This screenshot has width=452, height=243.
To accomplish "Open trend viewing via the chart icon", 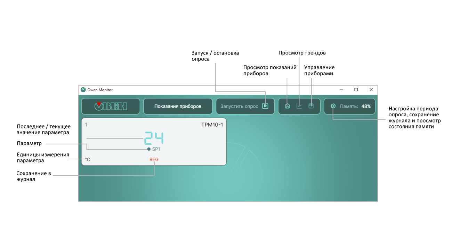I will pyautogui.click(x=299, y=106).
